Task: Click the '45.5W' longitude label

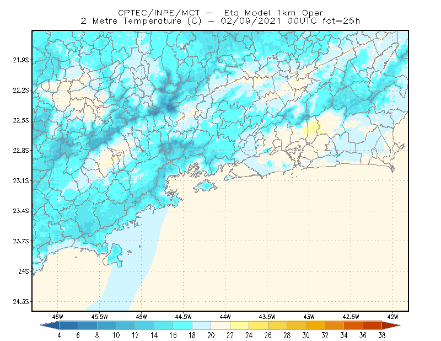Action: [100, 317]
